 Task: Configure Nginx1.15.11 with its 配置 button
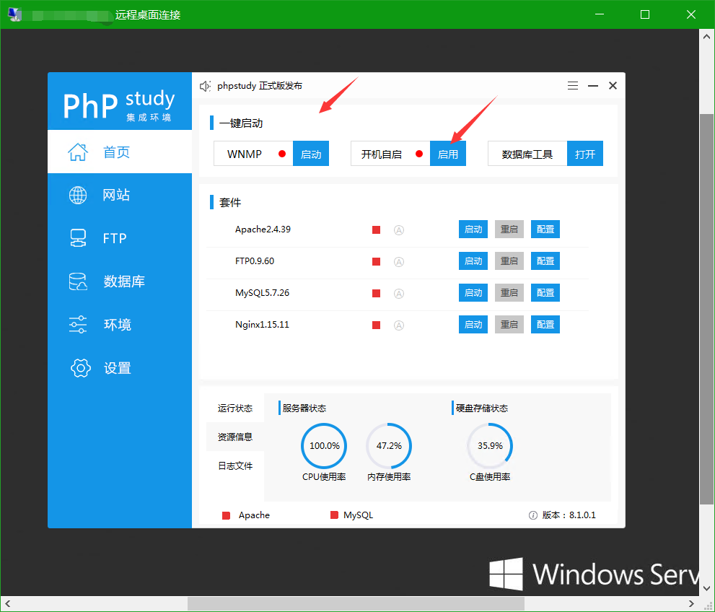tap(545, 324)
